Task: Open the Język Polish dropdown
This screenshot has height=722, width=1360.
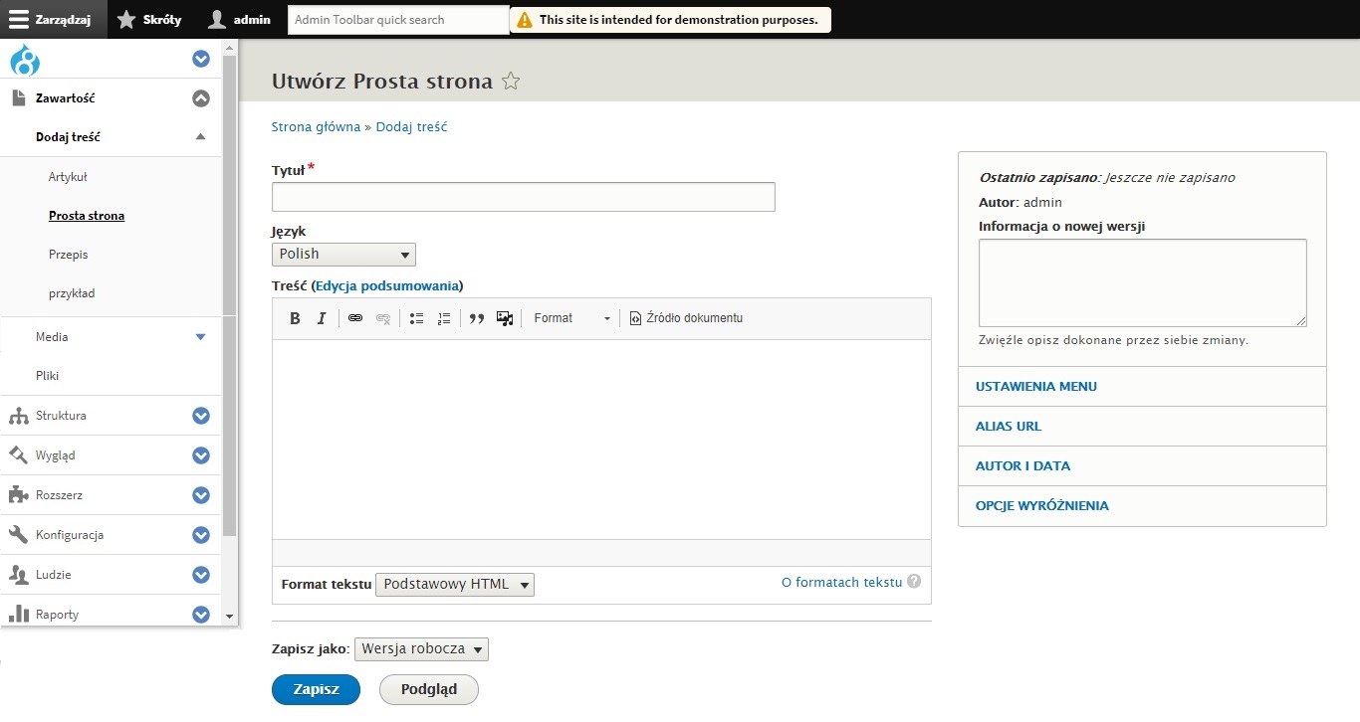Action: (343, 255)
